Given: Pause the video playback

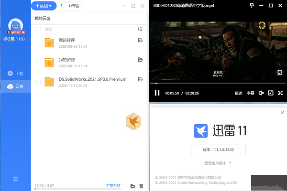Looking at the screenshot, I should [156, 93].
